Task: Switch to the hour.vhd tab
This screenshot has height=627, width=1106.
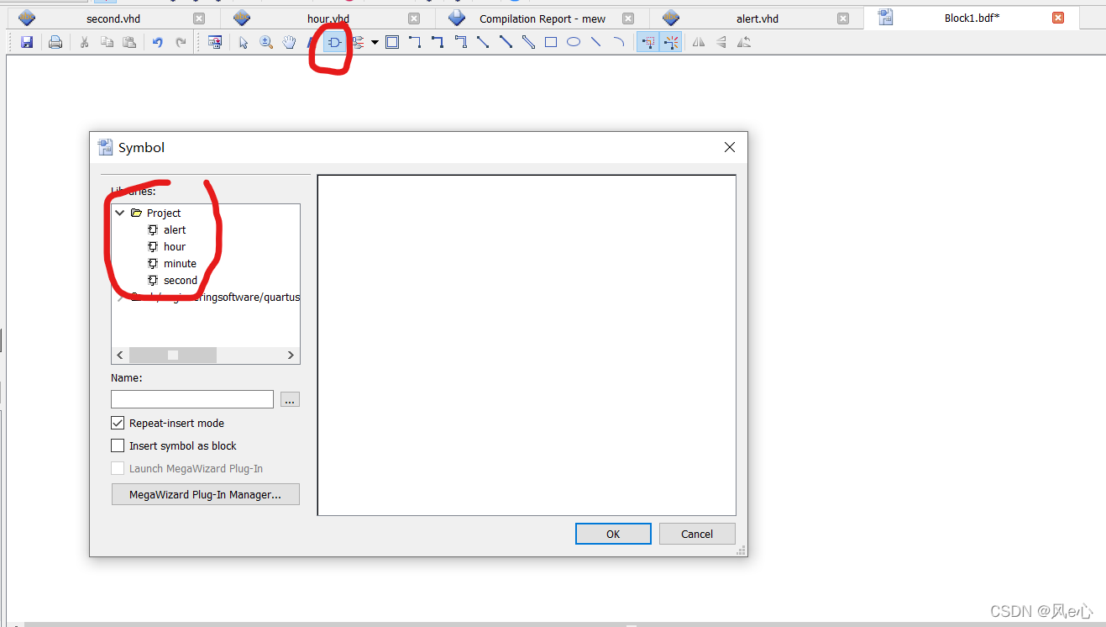Action: point(328,18)
